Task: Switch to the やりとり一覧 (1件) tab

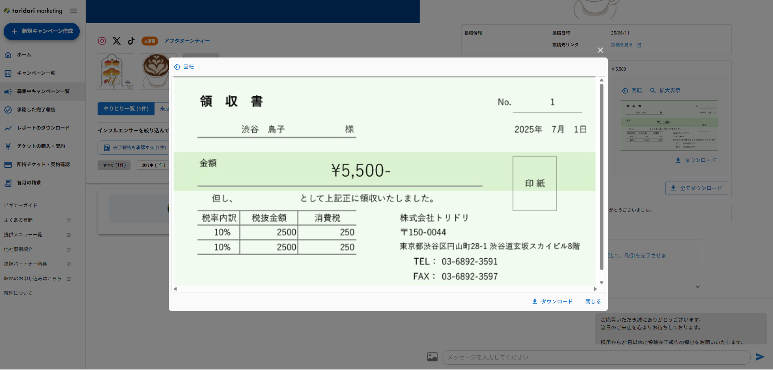Action: point(126,109)
